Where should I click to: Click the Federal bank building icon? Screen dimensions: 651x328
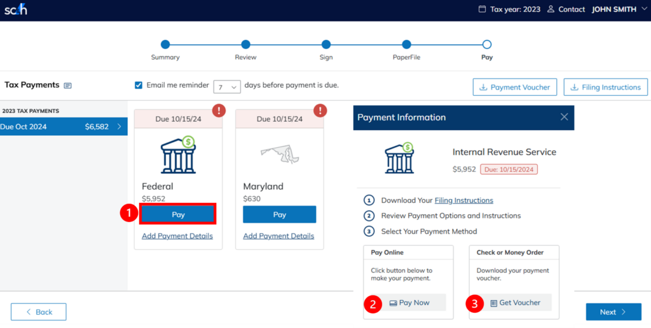tap(178, 155)
